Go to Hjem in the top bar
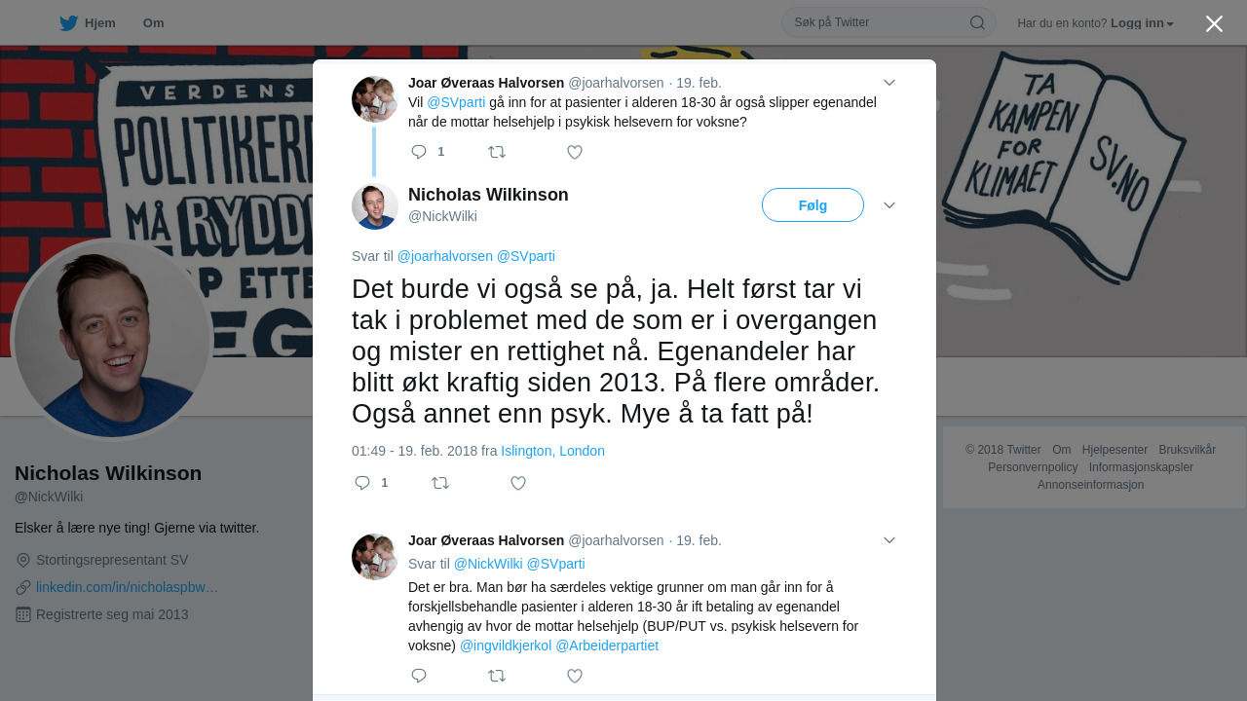 click(88, 23)
